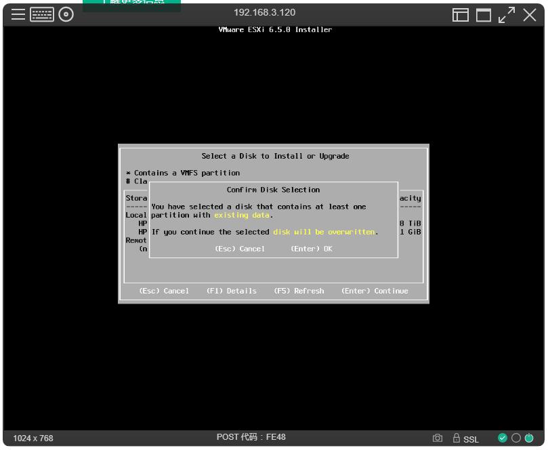Click (Esc) Cancel in the confirm dialog
Screen dimensions: 548x450
click(x=240, y=249)
